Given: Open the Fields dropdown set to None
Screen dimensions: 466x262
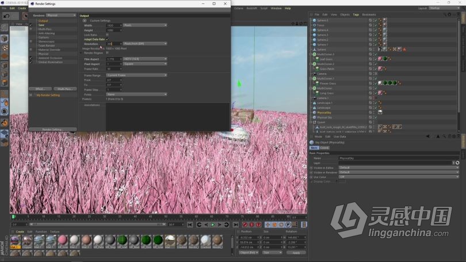Looking at the screenshot, I should (137, 94).
